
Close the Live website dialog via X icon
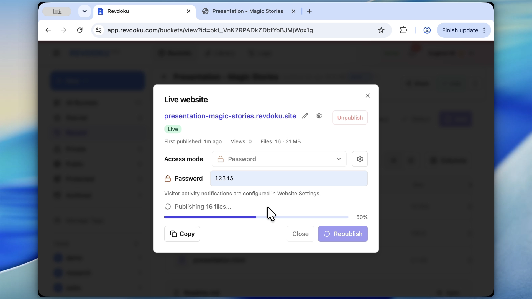coord(368,96)
